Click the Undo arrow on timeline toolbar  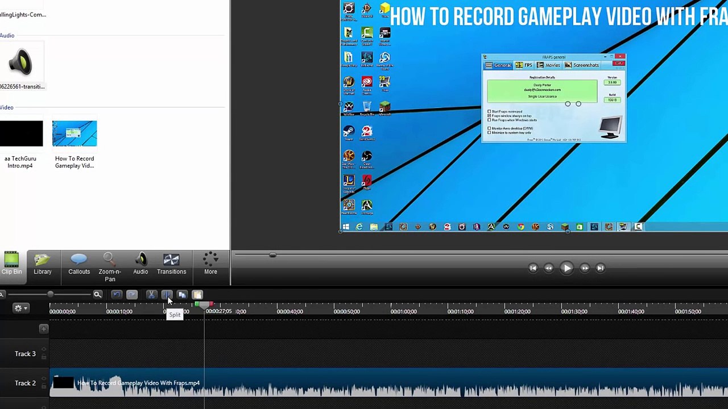tap(116, 295)
